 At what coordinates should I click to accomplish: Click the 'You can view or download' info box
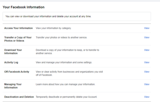[x=77, y=16]
